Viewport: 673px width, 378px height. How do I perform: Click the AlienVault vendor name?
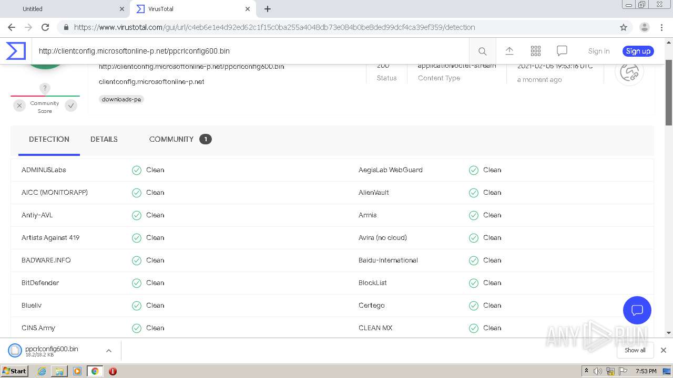coord(374,193)
